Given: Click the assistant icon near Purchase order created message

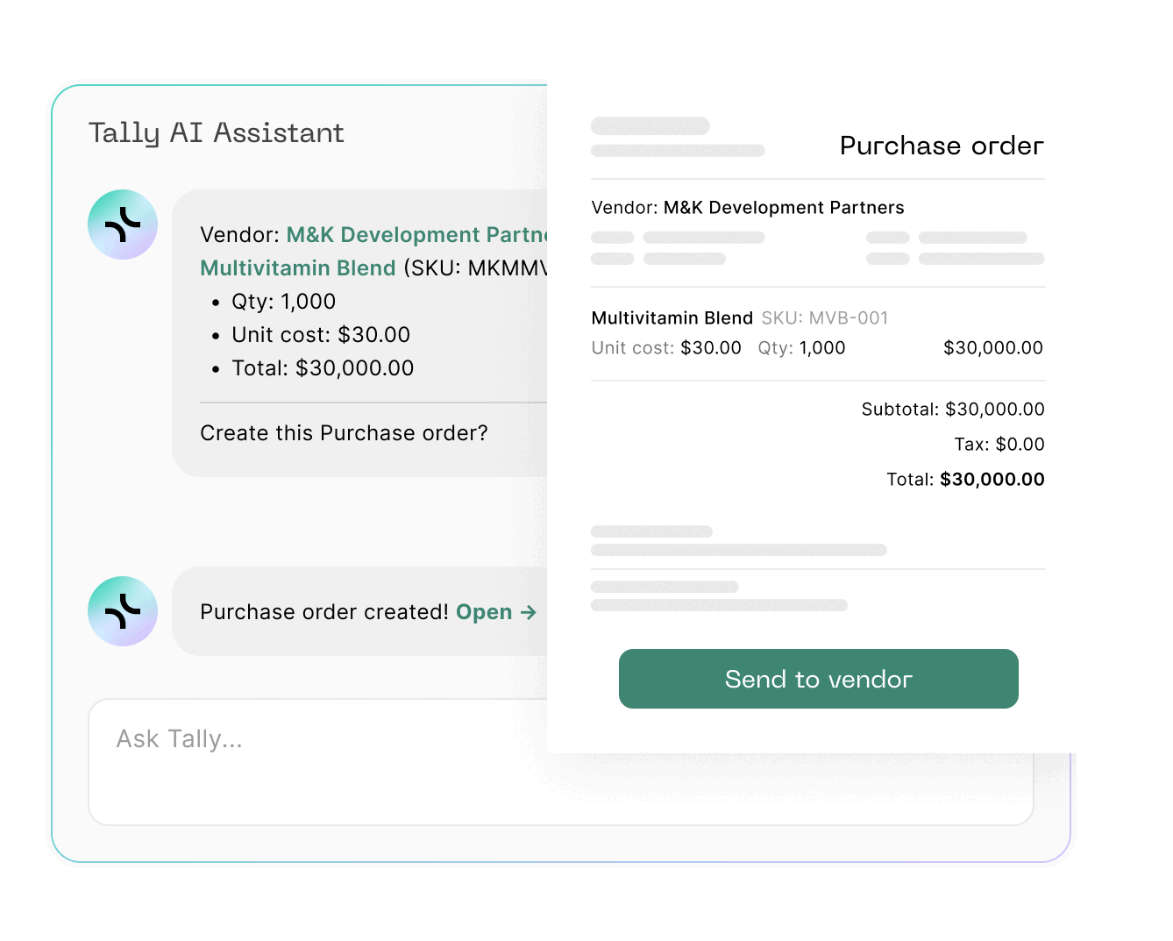Looking at the screenshot, I should tap(123, 611).
